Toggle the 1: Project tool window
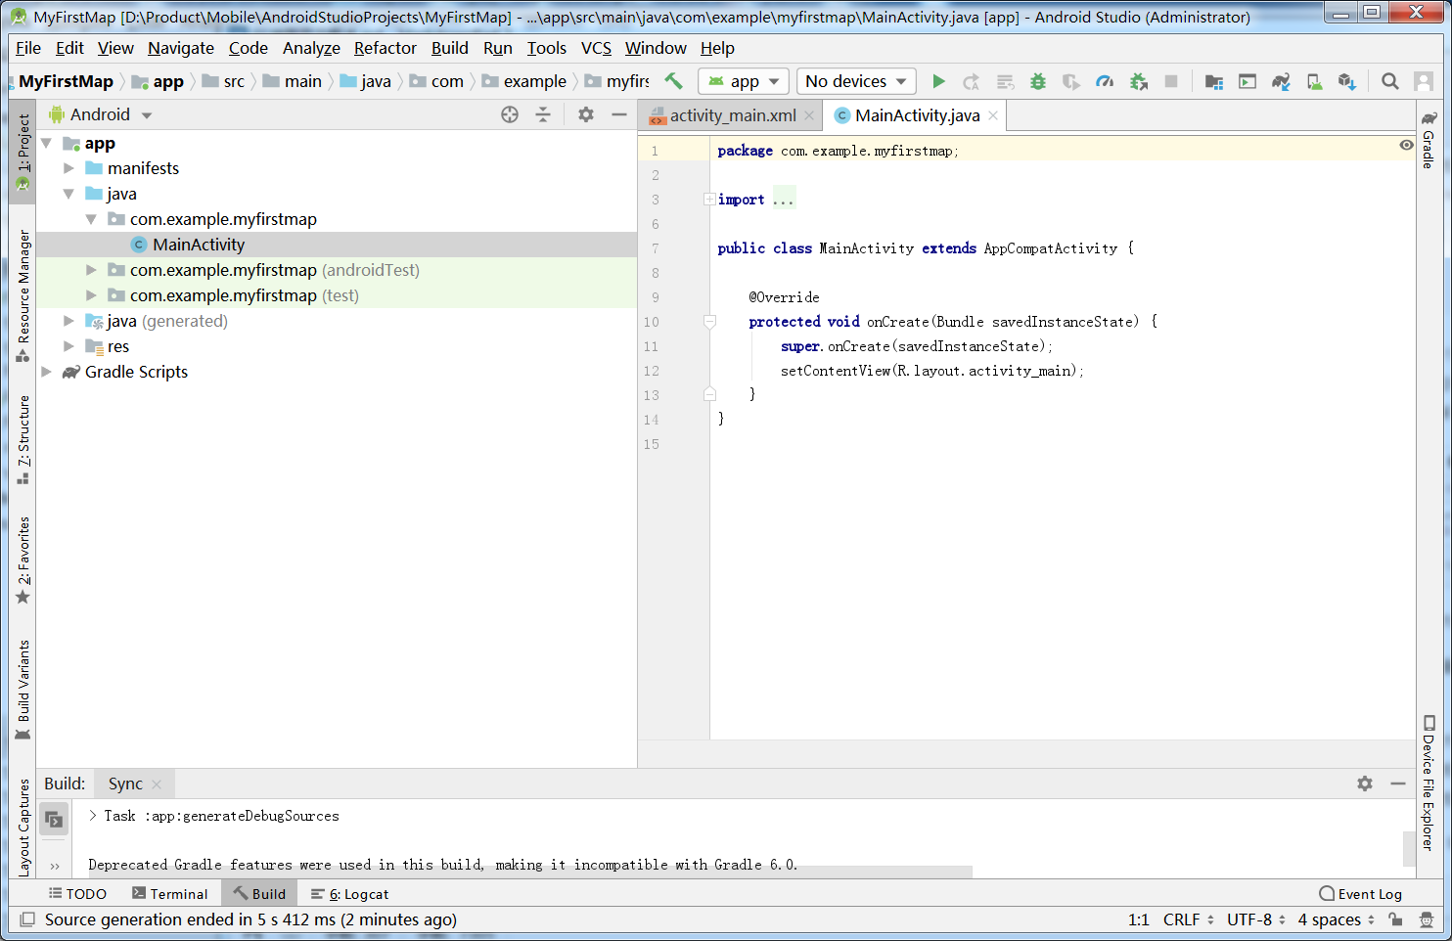The width and height of the screenshot is (1452, 941). (x=23, y=152)
